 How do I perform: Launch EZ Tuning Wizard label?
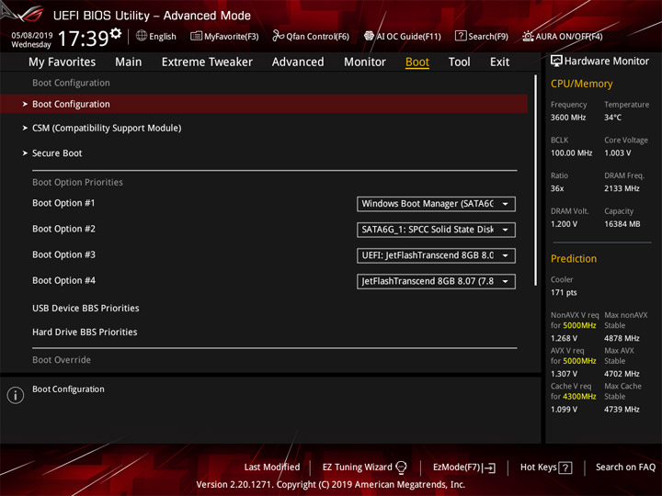click(357, 467)
